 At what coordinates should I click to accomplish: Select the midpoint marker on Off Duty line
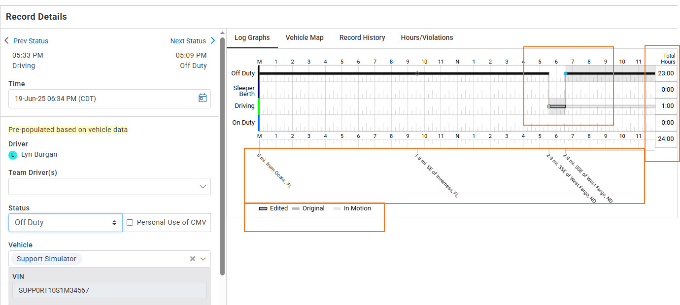(417, 73)
